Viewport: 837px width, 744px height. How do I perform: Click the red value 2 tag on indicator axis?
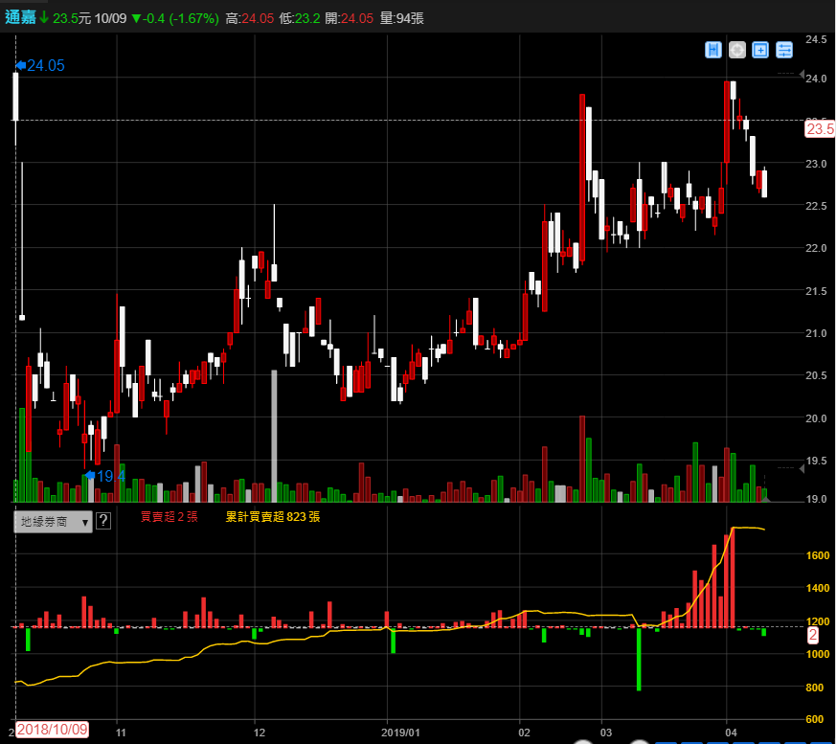(x=813, y=635)
